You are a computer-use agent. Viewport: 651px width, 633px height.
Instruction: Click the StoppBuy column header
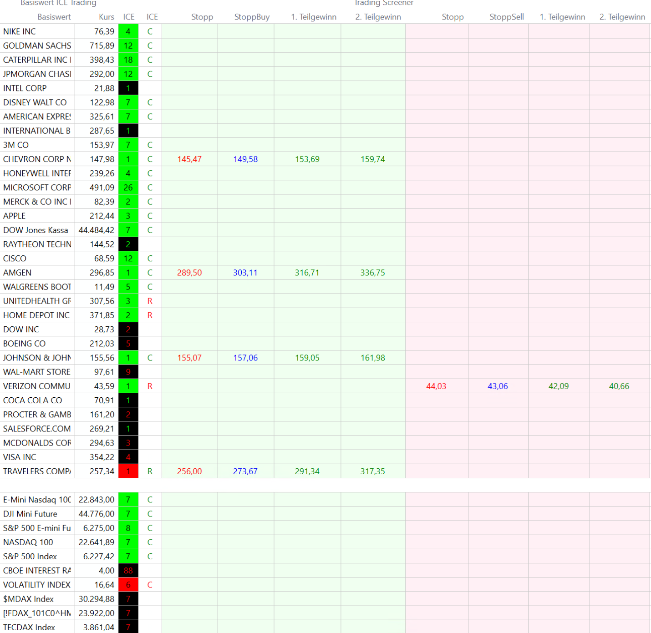click(252, 17)
